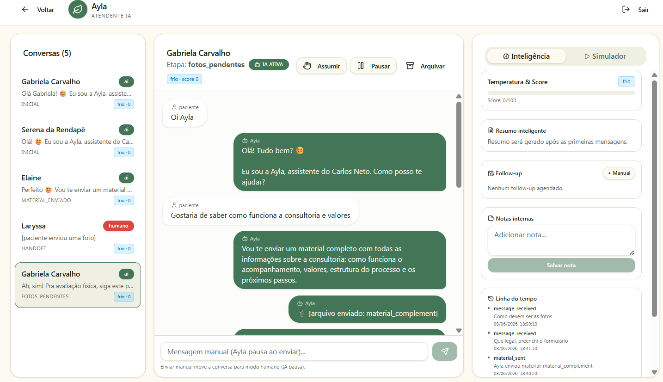The height and width of the screenshot is (382, 663).
Task: Open the Elaine conversation
Action: [78, 189]
